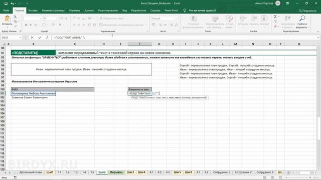Image resolution: width=321 pixels, height=180 pixels.
Task: Click Format as Table icon
Action: click(x=215, y=19)
